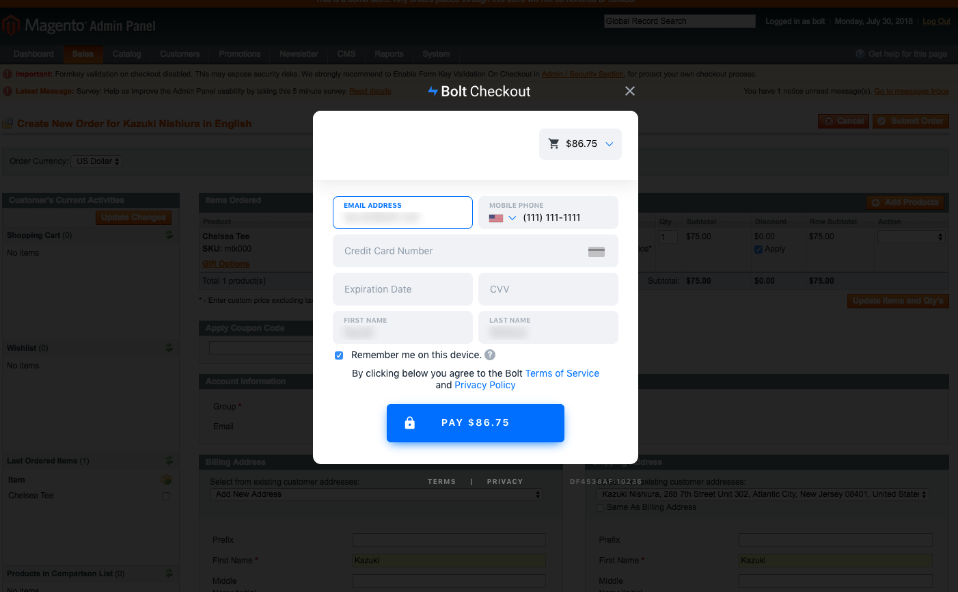Expand the $86.75 cart summary chevron

(x=610, y=144)
